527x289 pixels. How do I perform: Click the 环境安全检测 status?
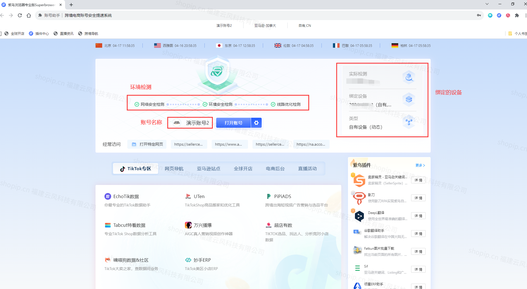point(218,104)
